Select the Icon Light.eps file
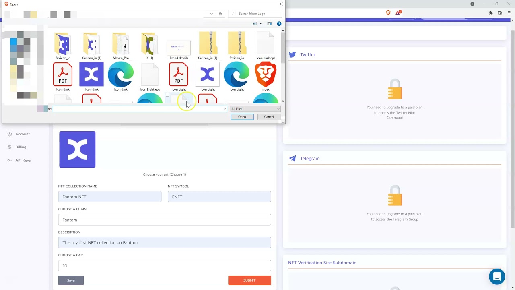The height and width of the screenshot is (290, 515). (150, 77)
